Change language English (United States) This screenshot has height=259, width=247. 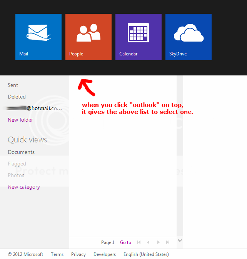coord(146,254)
